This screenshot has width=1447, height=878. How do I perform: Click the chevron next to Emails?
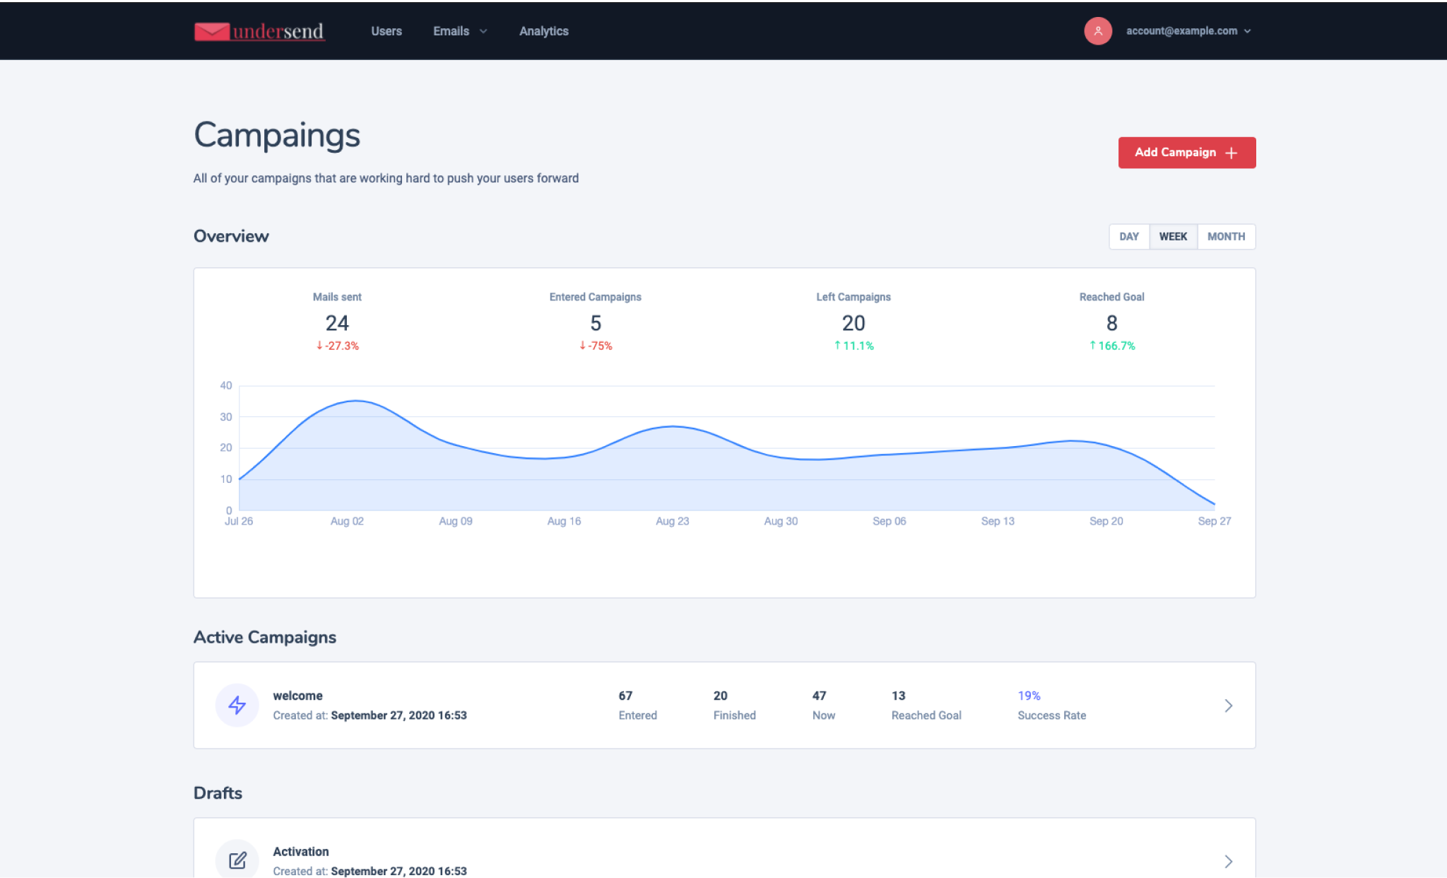[x=483, y=31]
